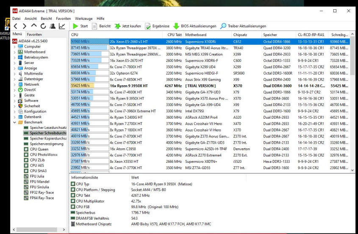This screenshot has height=234, width=358.
Task: Open Ergebnisse results button
Action: point(157,26)
